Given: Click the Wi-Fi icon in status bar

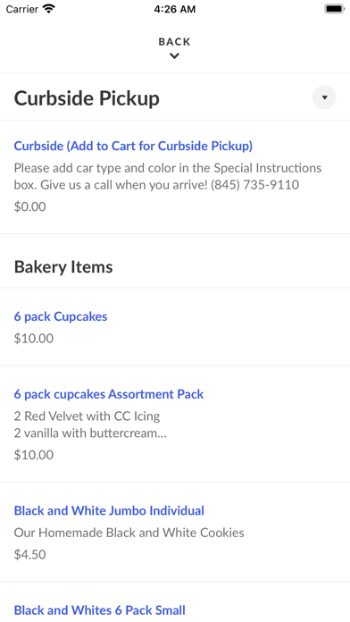Looking at the screenshot, I should [49, 9].
